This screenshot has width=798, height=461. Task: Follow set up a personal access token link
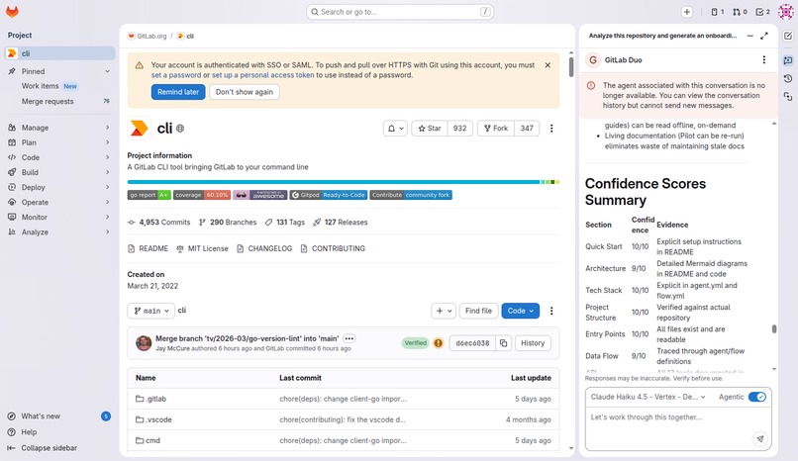pyautogui.click(x=262, y=75)
